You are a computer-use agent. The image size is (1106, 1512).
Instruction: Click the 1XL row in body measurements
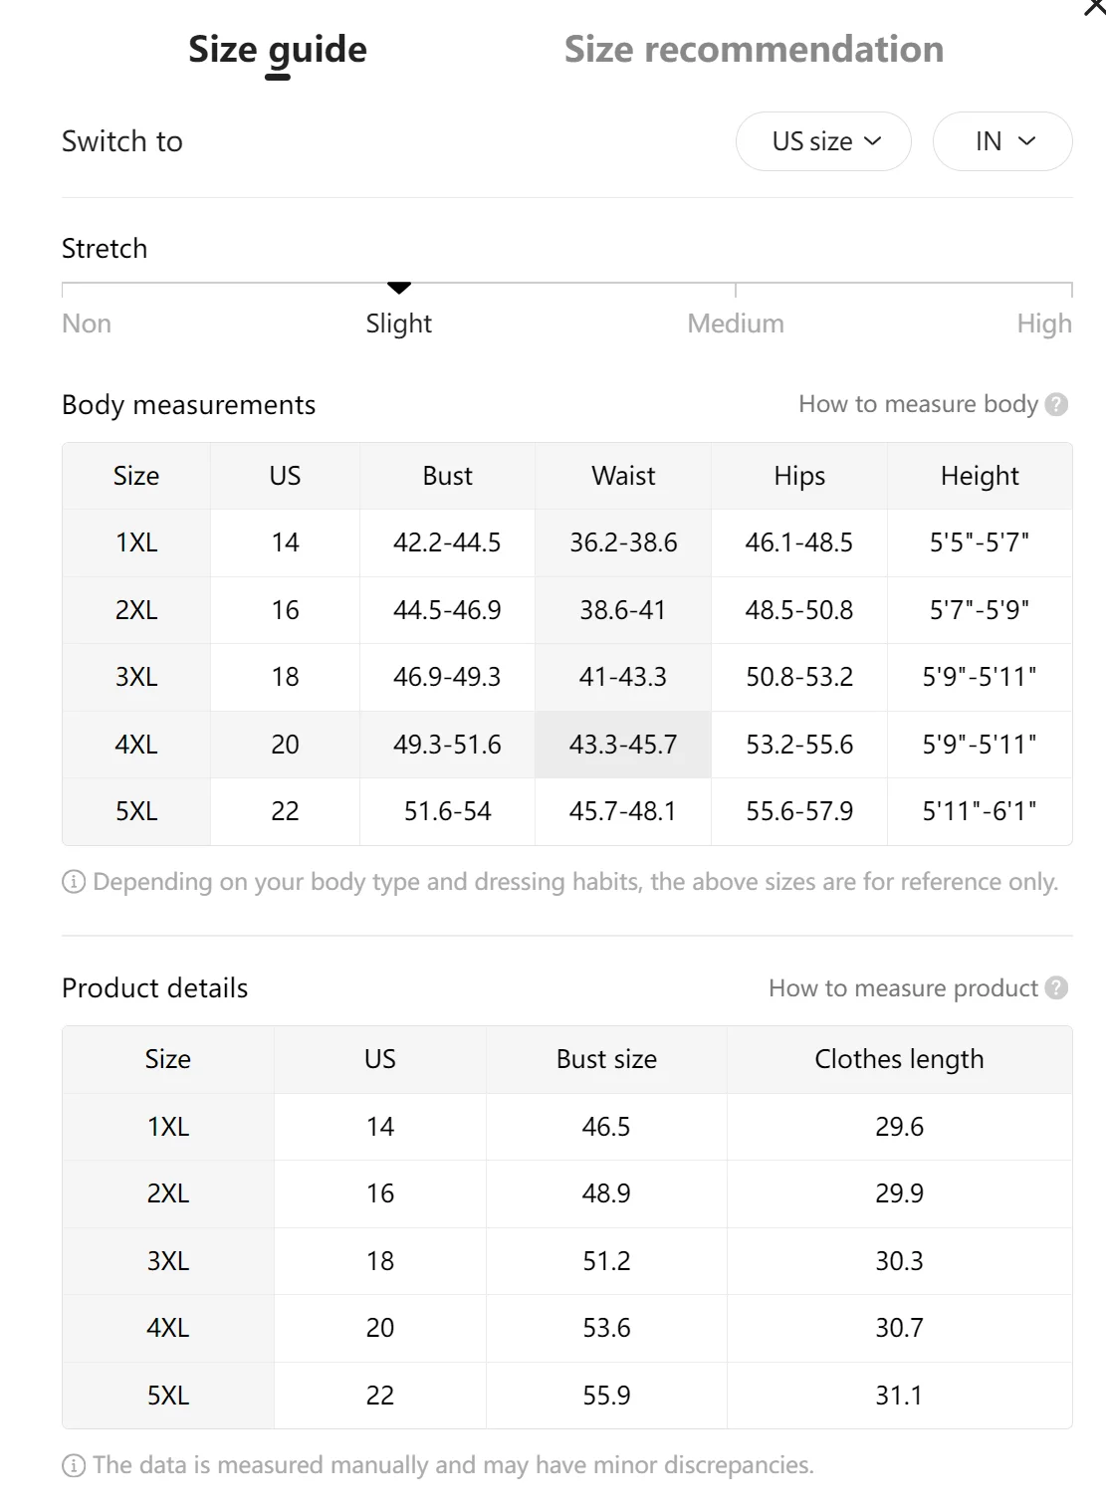click(x=136, y=542)
